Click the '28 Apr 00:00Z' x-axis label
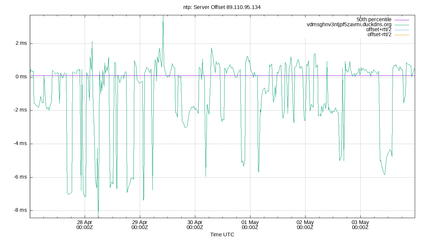The width and height of the screenshot is (445, 239). 85,225
